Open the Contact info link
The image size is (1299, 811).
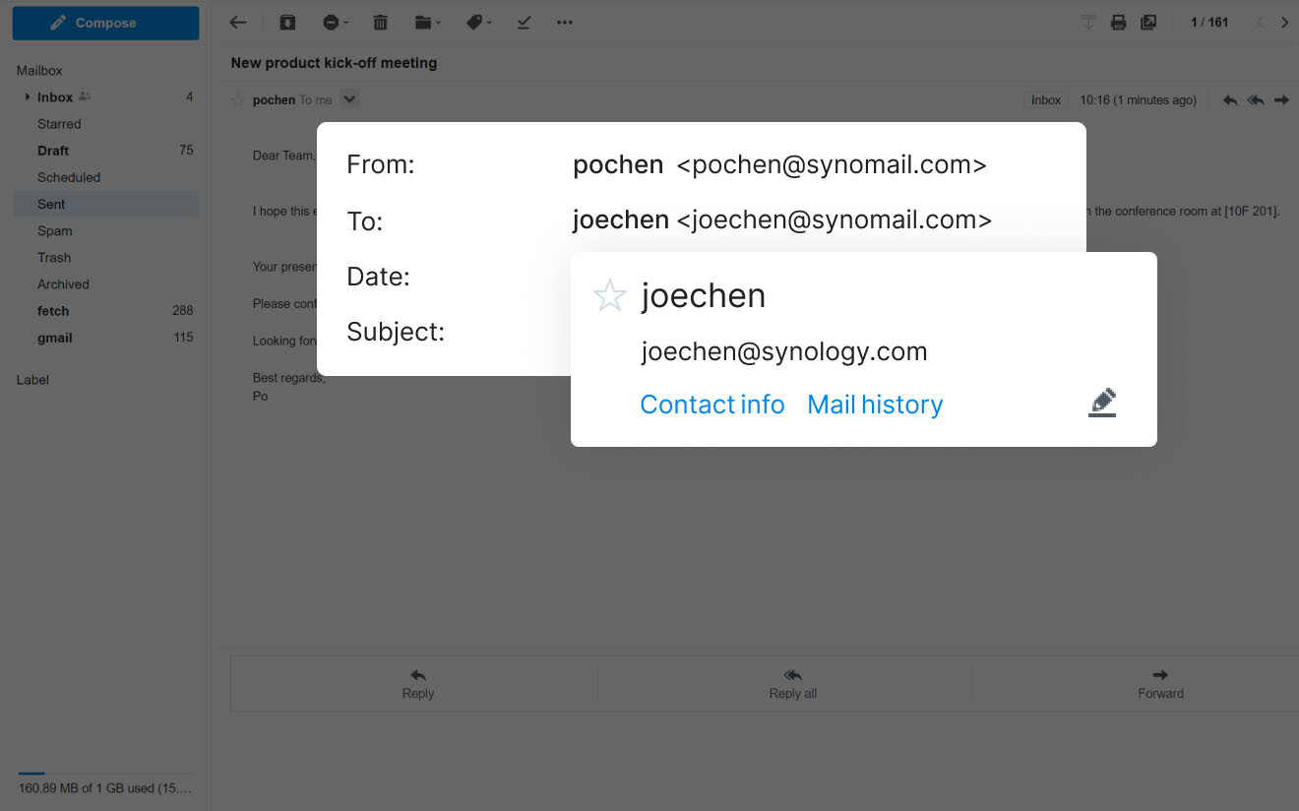coord(711,405)
